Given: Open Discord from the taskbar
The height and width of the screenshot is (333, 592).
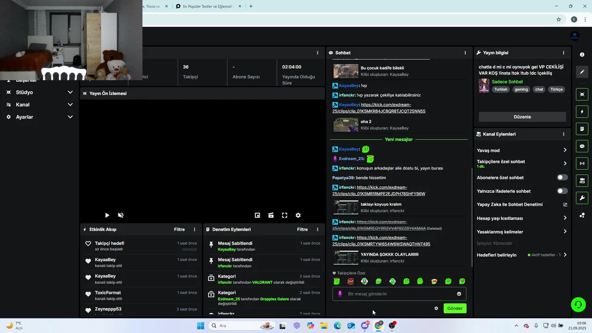Looking at the screenshot, I should click(365, 326).
